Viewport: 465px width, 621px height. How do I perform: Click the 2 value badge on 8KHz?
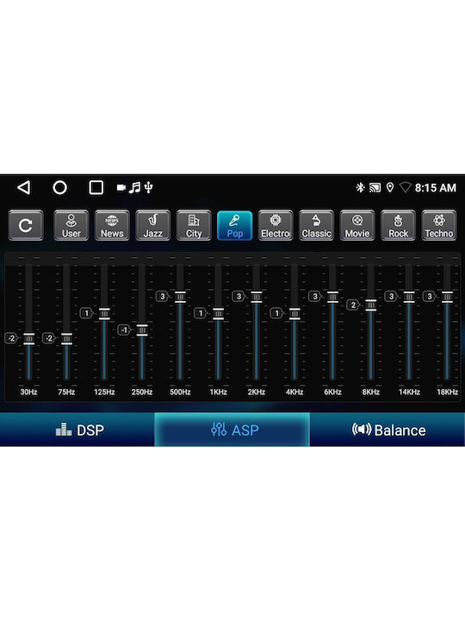tap(353, 304)
